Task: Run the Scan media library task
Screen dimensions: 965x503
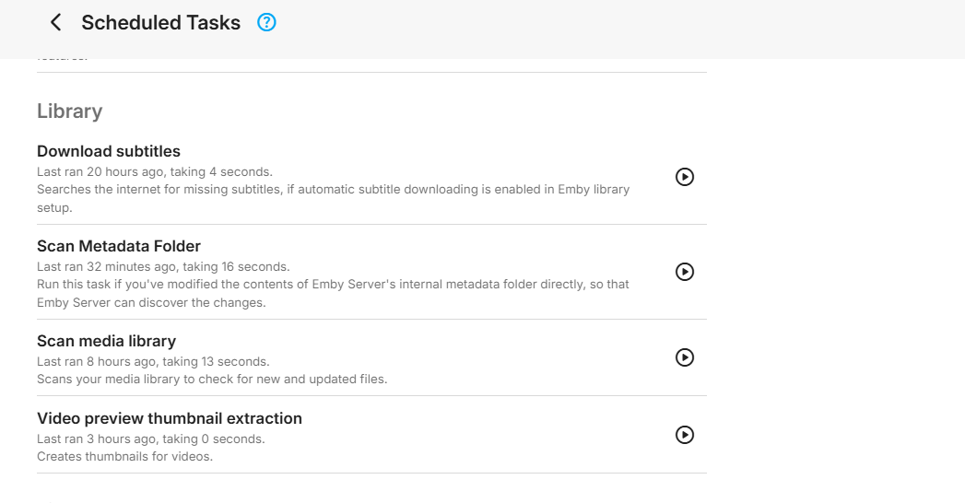Action: [x=685, y=357]
